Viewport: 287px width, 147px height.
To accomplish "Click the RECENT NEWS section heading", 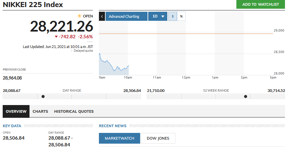I will [x=113, y=126].
